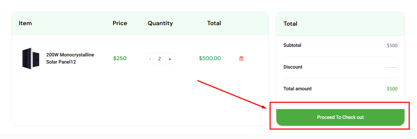Click the Subtotal label

292,45
